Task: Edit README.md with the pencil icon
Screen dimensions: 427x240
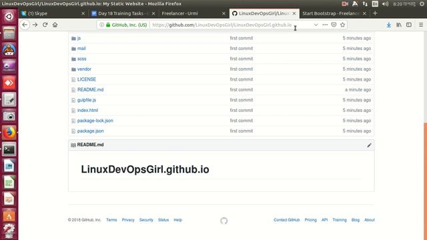Action: point(369,145)
